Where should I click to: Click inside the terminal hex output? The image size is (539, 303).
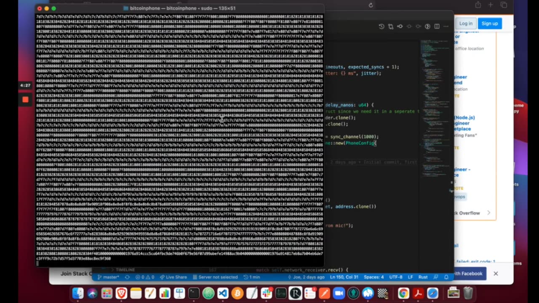click(180, 137)
